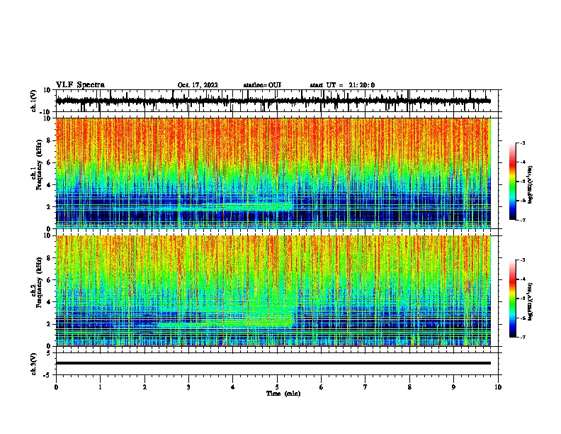The image size is (561, 434).
Task: Click Time axis tick label "8"
Action: (x=409, y=387)
